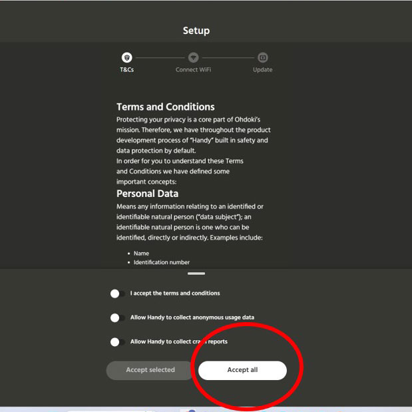Screen dimensions: 412x412
Task: Click the "collect crash reports" label text
Action: point(179,342)
